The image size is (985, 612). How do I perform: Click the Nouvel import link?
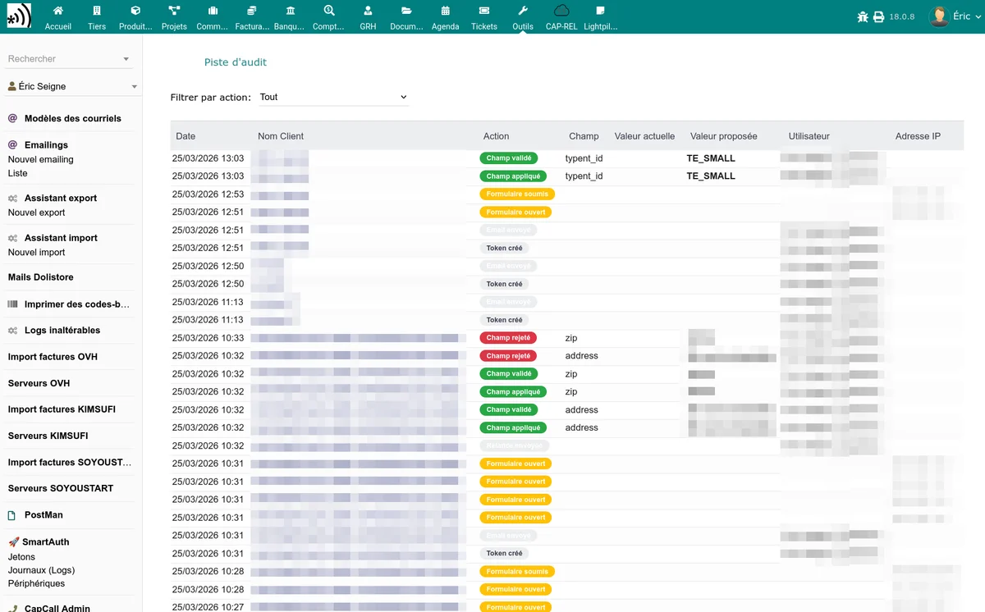[36, 252]
